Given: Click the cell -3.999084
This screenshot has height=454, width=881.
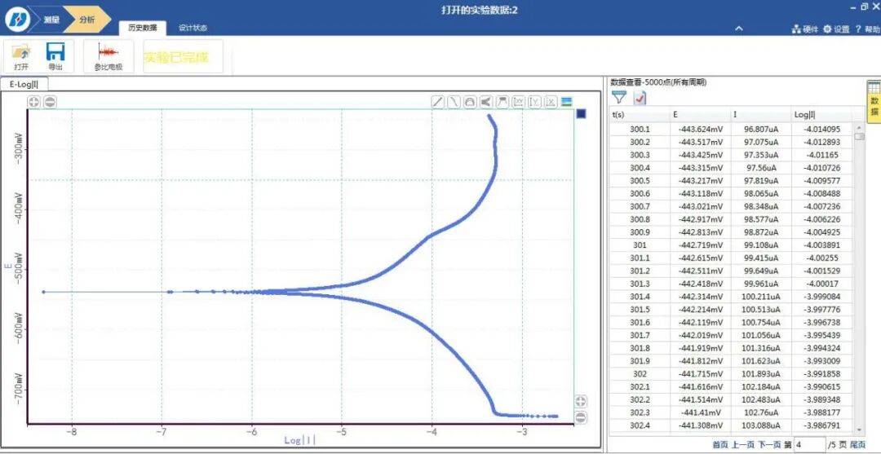Looking at the screenshot, I should pyautogui.click(x=821, y=297).
